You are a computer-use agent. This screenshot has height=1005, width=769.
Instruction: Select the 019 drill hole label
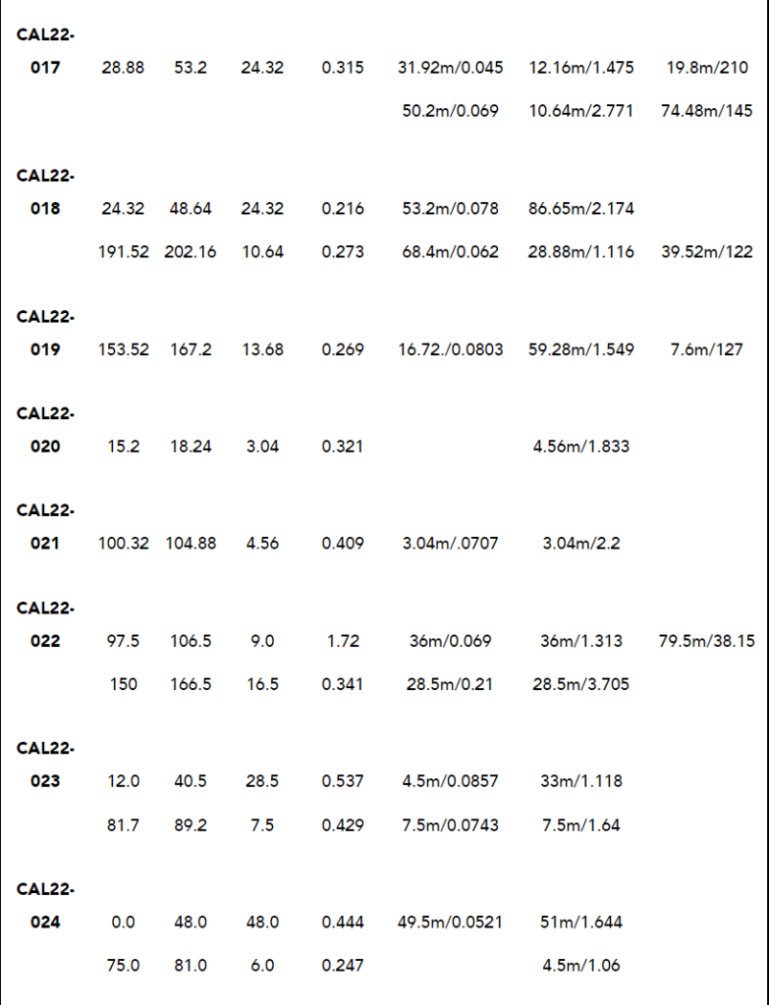coord(44,349)
